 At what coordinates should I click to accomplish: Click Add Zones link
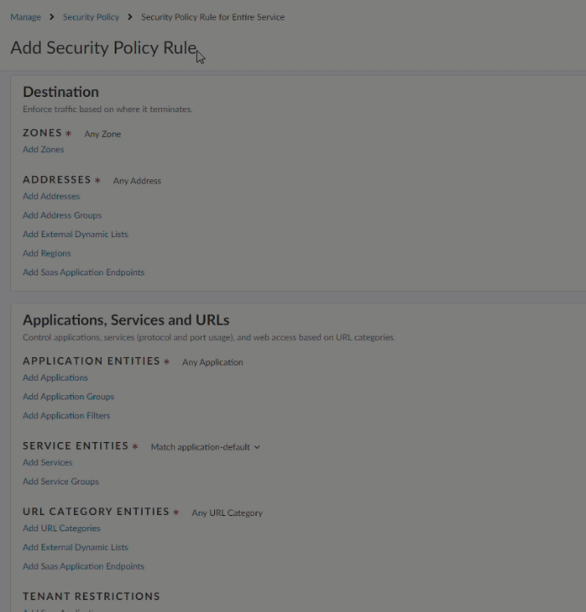(43, 150)
